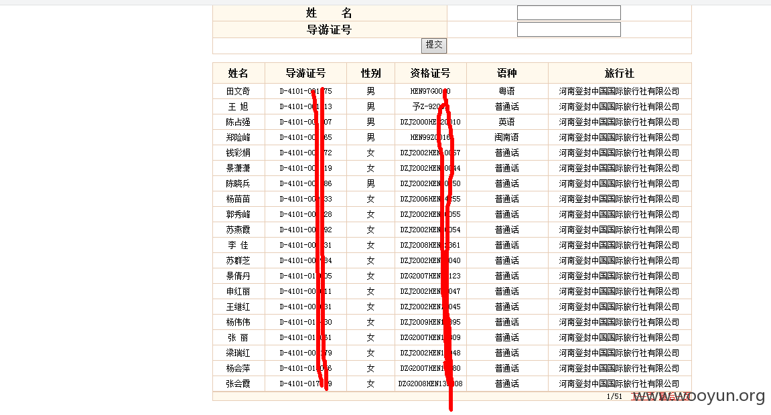Select the name 钱彩娟 in the table

point(238,153)
